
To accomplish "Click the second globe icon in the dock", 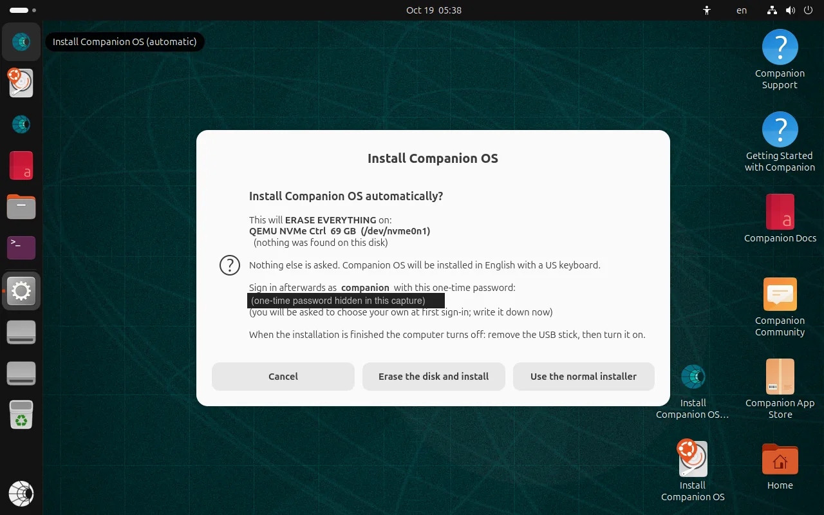I will coord(21,124).
